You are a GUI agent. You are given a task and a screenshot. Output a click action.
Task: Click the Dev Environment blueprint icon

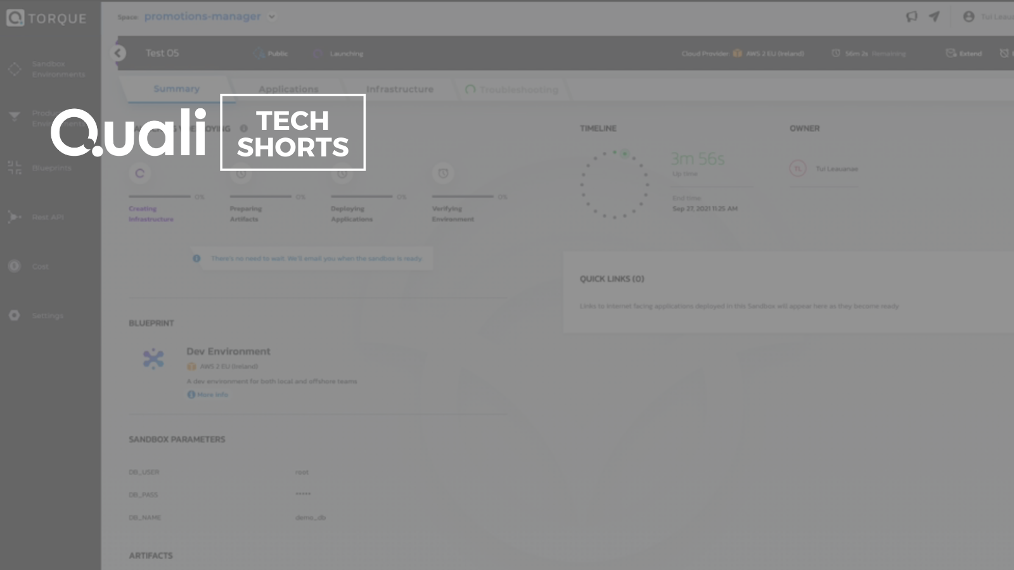pyautogui.click(x=153, y=359)
